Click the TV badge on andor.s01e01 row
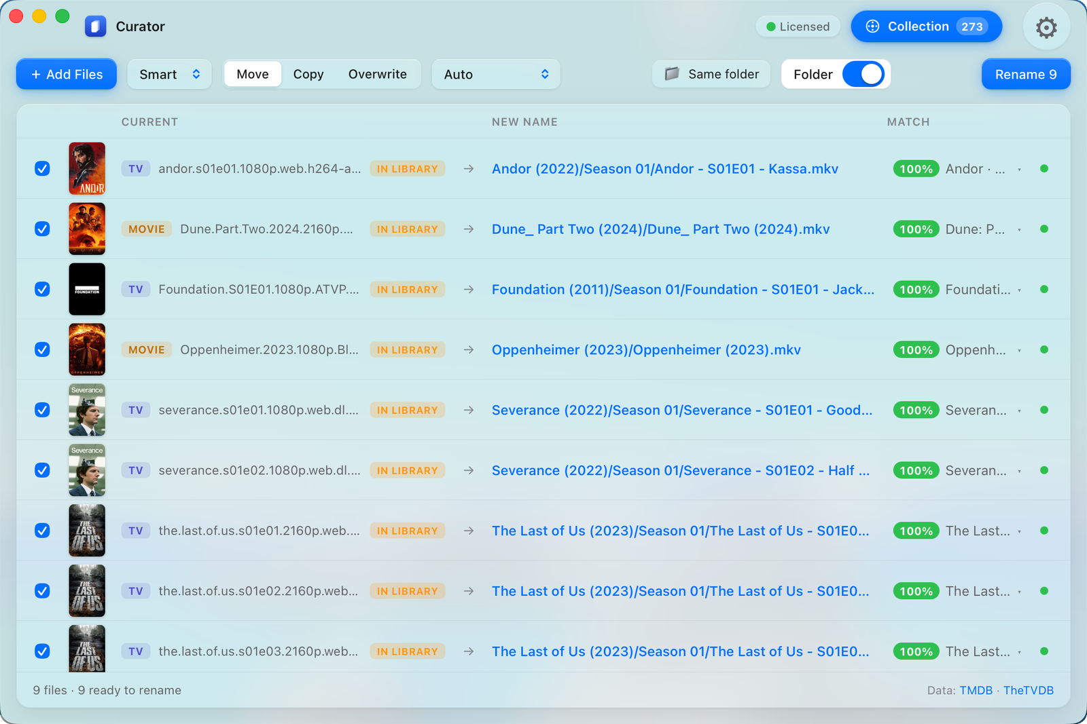 point(136,168)
